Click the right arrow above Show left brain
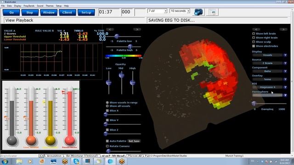The height and width of the screenshot is (165, 294). (x=283, y=29)
